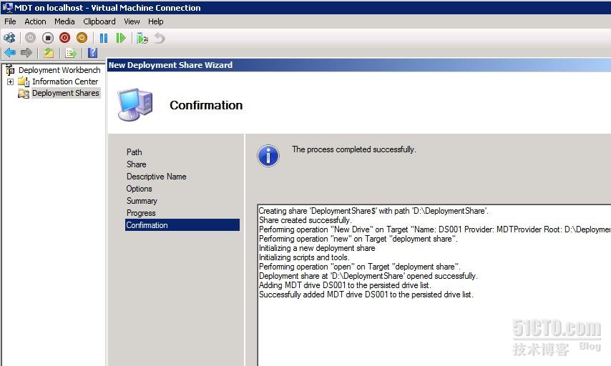The width and height of the screenshot is (611, 366).
Task: Click the 'Confirmation' page heading
Action: 206,105
